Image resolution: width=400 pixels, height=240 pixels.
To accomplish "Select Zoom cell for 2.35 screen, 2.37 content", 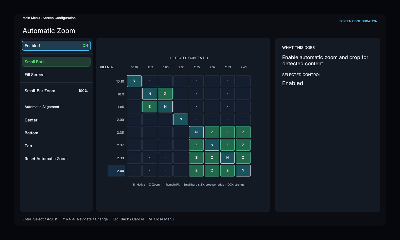I will coord(212,132).
